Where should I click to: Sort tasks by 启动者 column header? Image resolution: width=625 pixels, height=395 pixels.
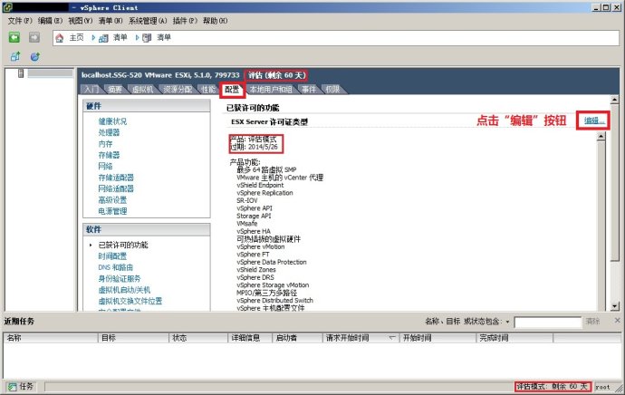coord(297,338)
